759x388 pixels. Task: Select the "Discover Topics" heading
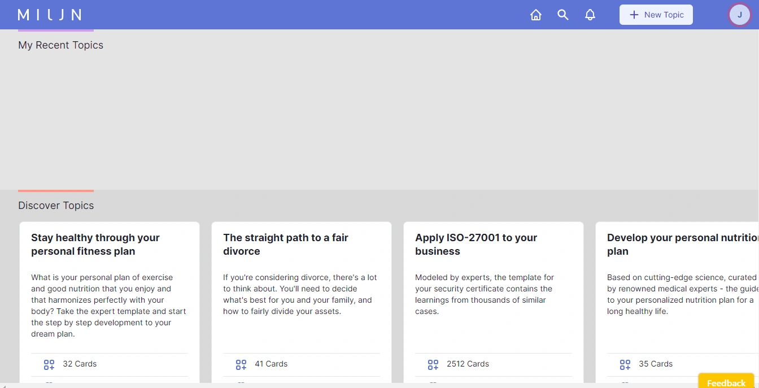click(x=56, y=206)
